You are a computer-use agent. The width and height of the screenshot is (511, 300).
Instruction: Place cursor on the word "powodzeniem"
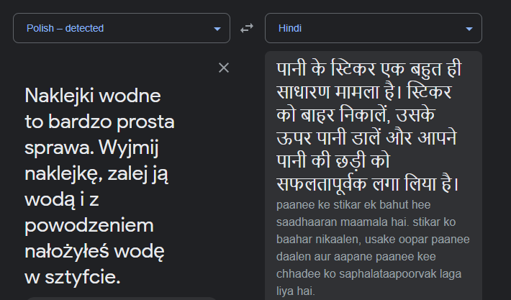point(89,226)
